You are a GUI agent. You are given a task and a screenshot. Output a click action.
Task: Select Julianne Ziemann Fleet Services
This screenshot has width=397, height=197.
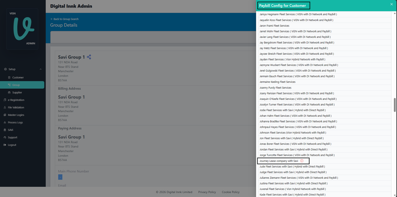[325, 178]
